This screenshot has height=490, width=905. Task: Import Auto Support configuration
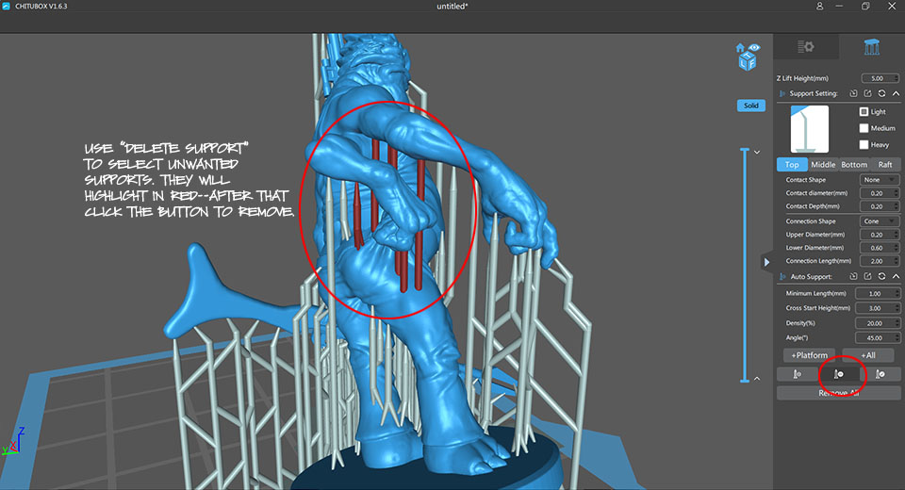click(852, 276)
